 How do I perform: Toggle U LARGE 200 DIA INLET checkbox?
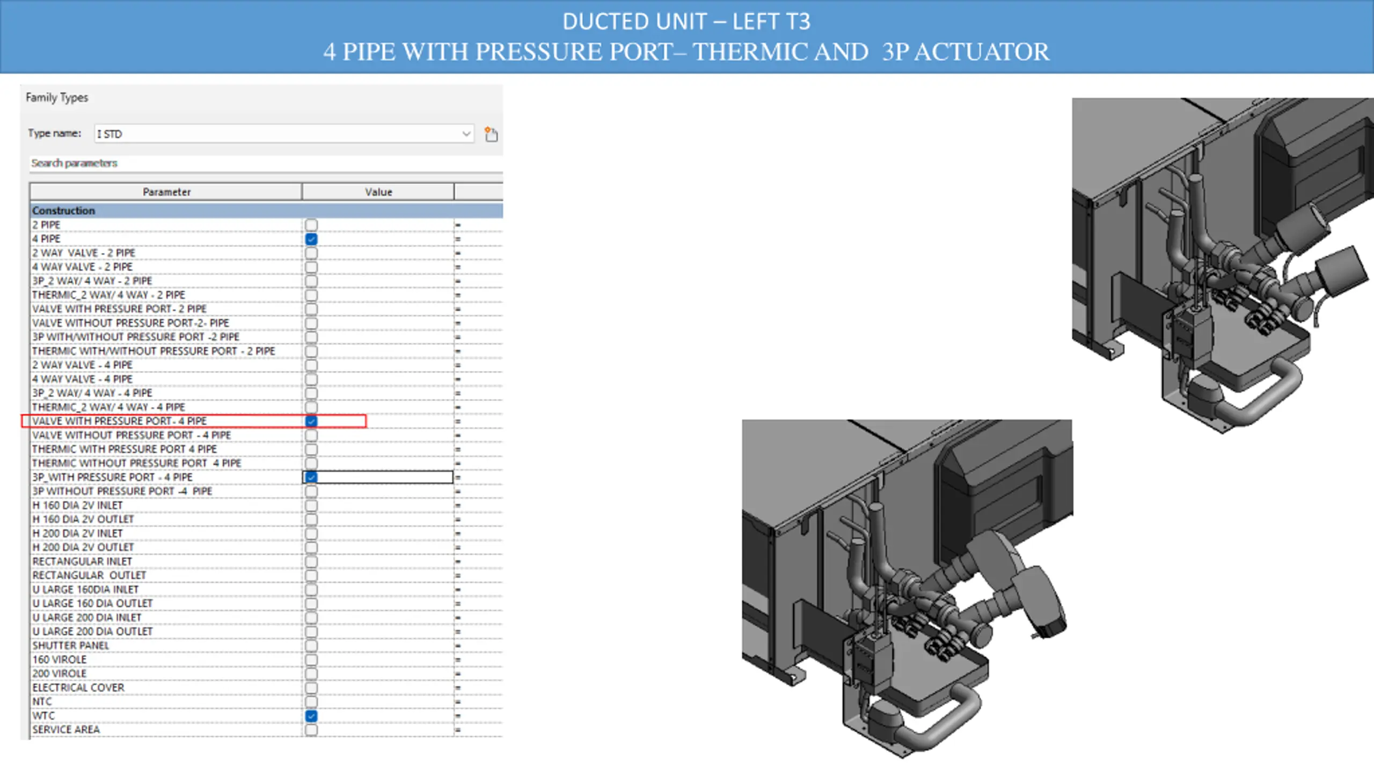[x=311, y=618]
